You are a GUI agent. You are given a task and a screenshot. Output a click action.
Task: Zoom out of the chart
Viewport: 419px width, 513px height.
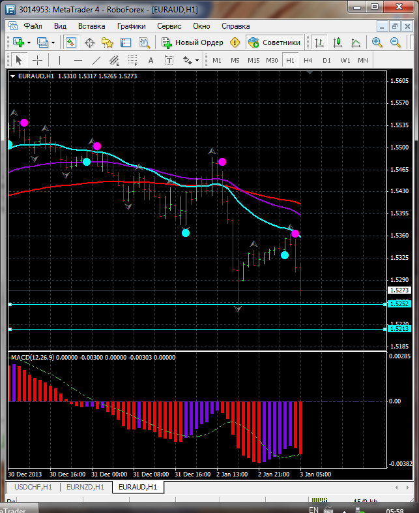395,42
